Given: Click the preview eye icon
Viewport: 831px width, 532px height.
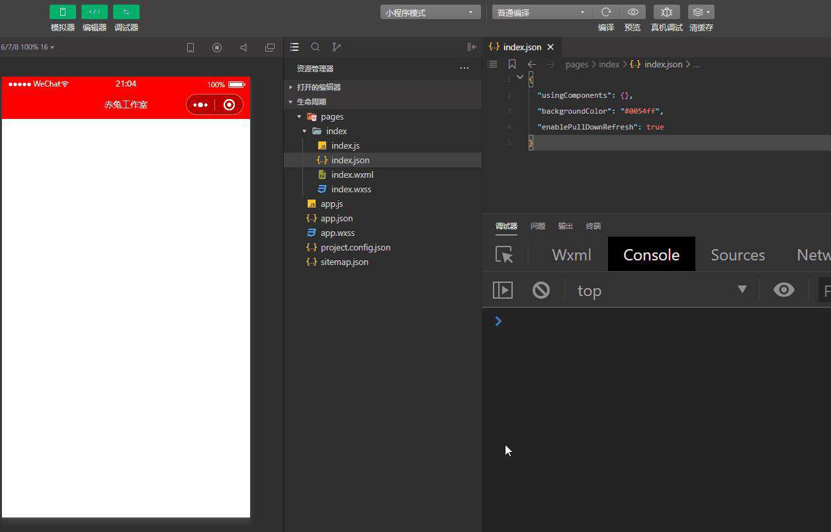Looking at the screenshot, I should click(633, 12).
